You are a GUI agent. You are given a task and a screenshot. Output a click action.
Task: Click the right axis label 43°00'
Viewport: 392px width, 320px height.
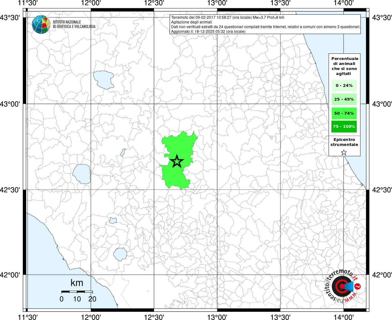point(382,104)
